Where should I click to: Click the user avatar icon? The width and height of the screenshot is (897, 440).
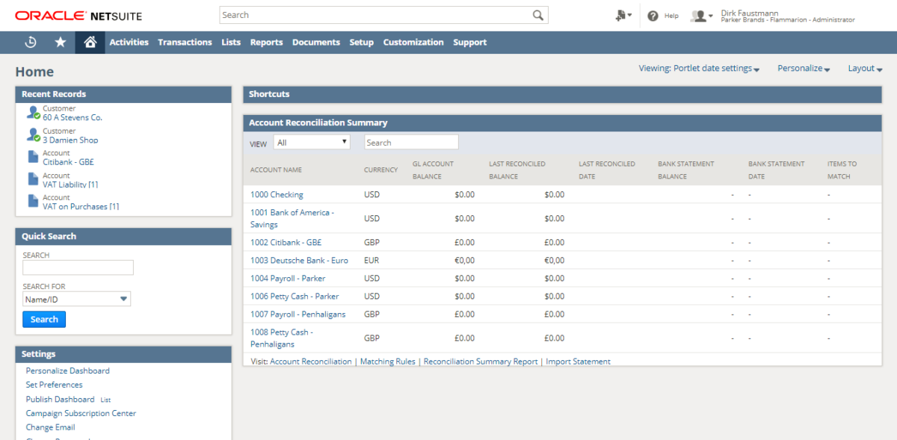coord(699,16)
